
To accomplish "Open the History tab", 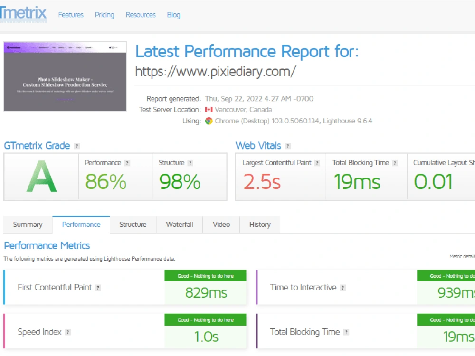I will pyautogui.click(x=260, y=225).
